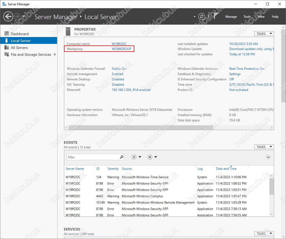Click the Dashboard icon in sidebar
The image size is (286, 239).
coord(7,34)
